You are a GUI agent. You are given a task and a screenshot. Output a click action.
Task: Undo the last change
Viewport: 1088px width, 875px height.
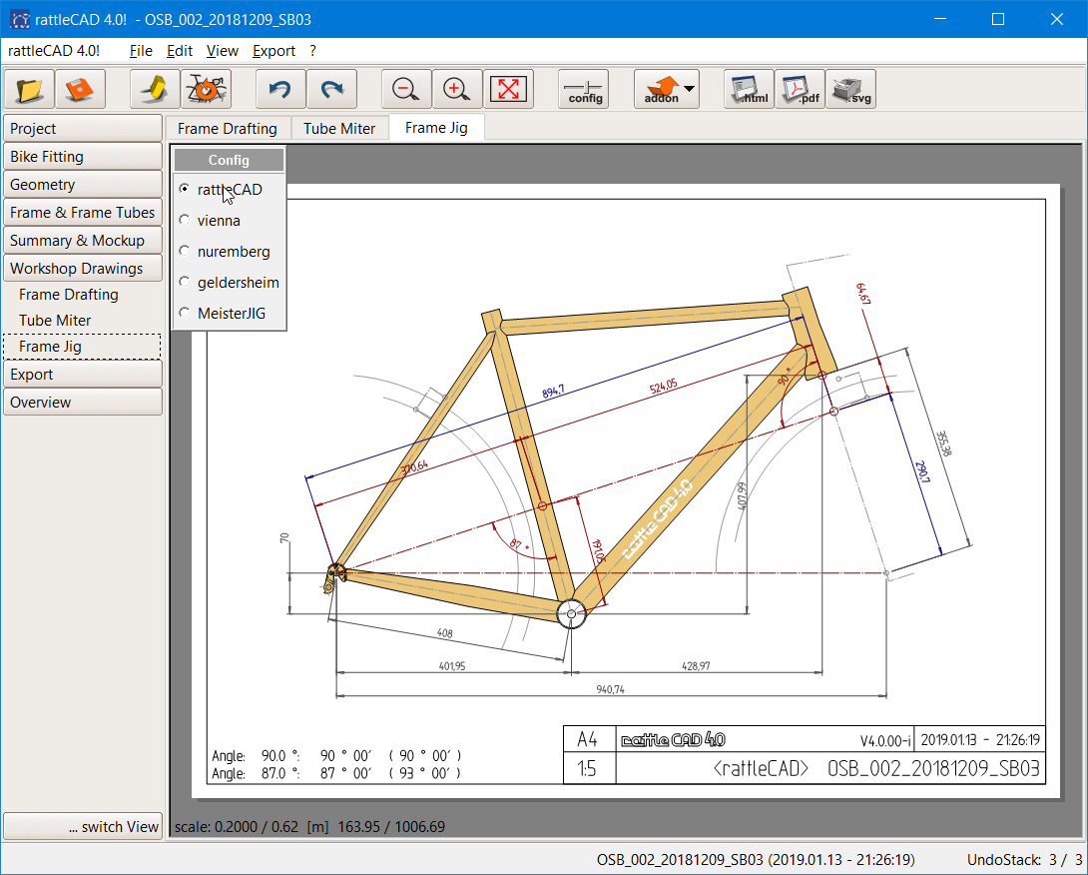(281, 89)
